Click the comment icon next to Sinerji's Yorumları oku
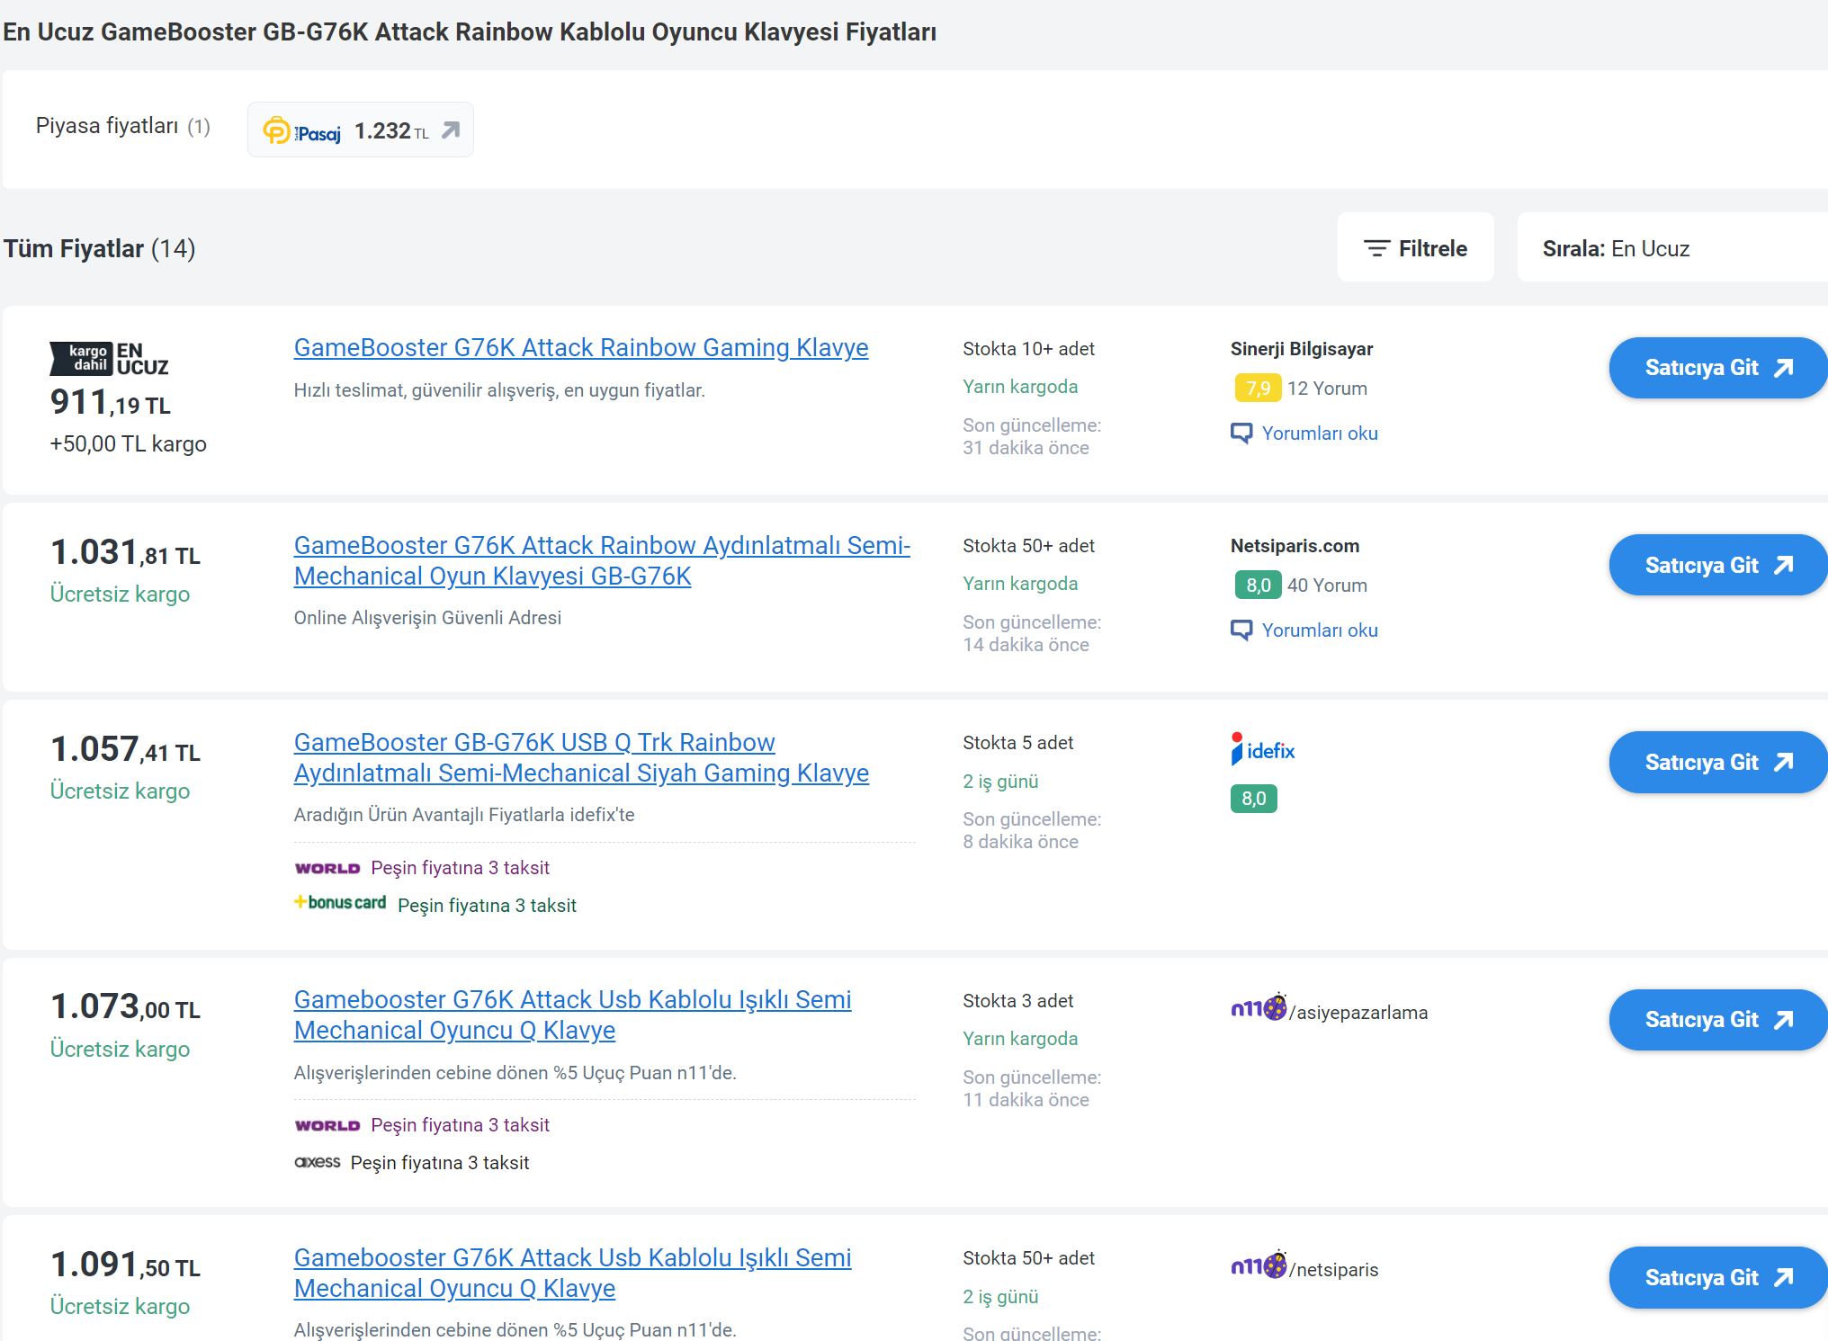The height and width of the screenshot is (1341, 1828). tap(1241, 434)
